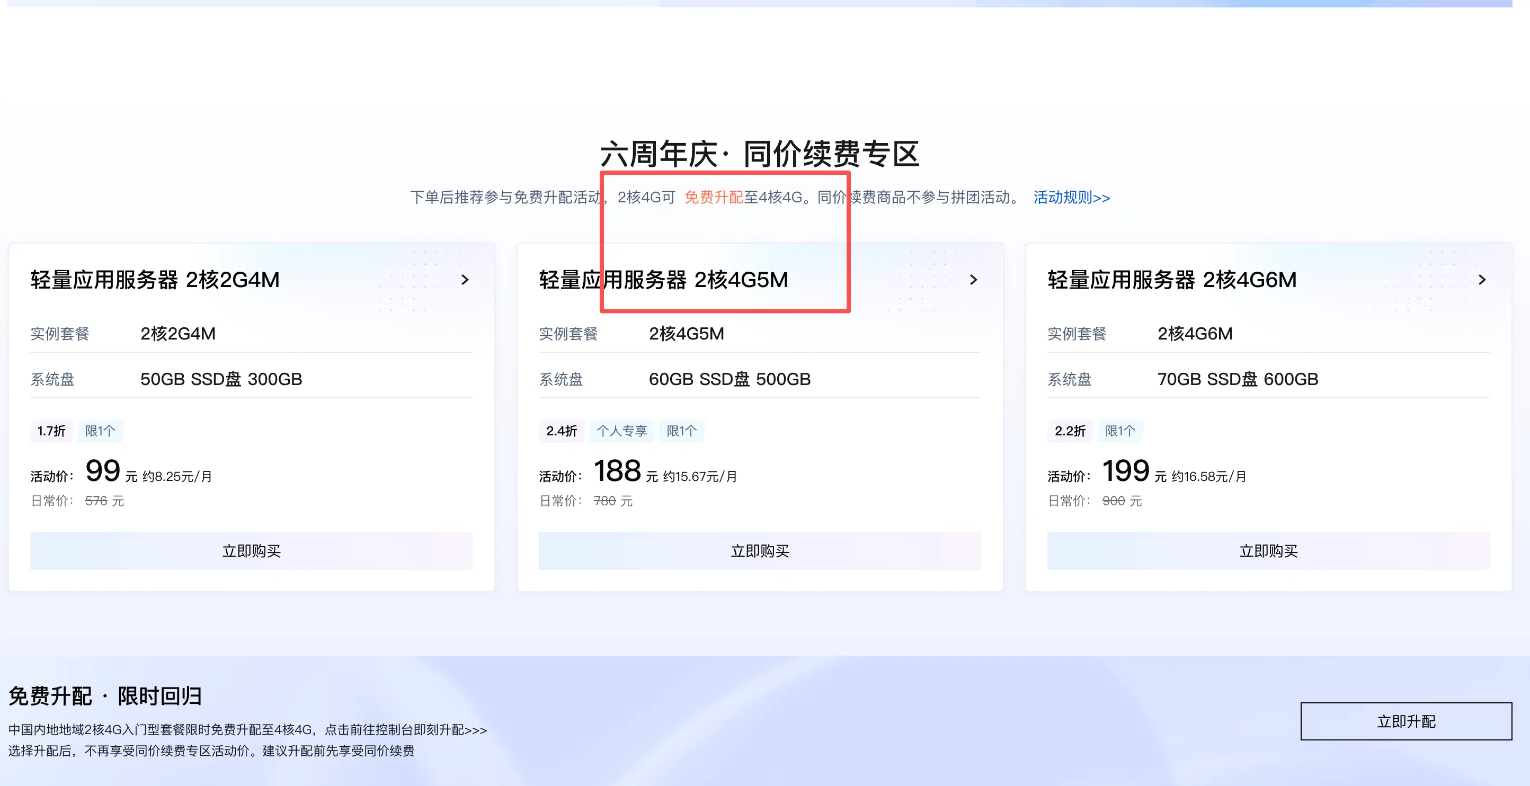Click the 1.7折 discount tag

pos(52,431)
